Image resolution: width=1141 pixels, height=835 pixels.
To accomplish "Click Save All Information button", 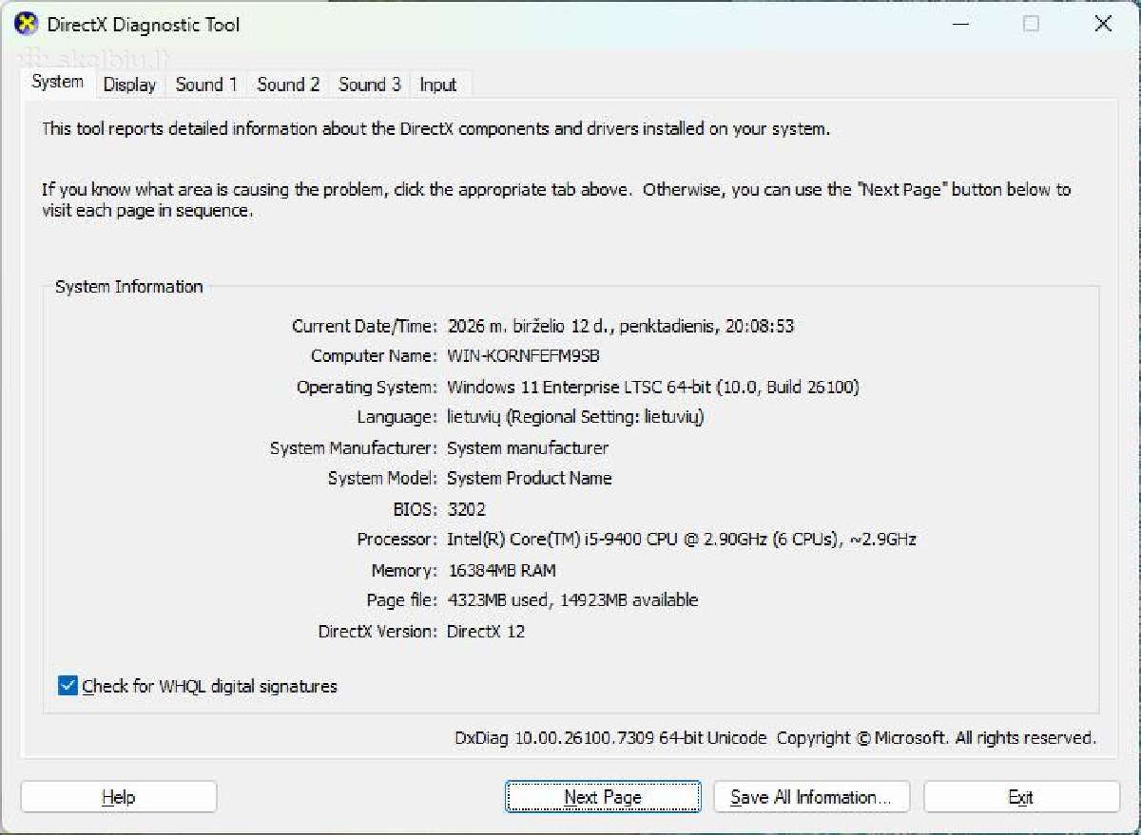I will (811, 797).
